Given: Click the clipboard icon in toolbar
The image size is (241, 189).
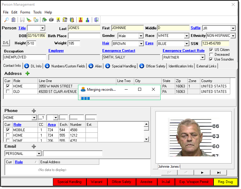Looking at the screenshot, I should pyautogui.click(x=13, y=20).
